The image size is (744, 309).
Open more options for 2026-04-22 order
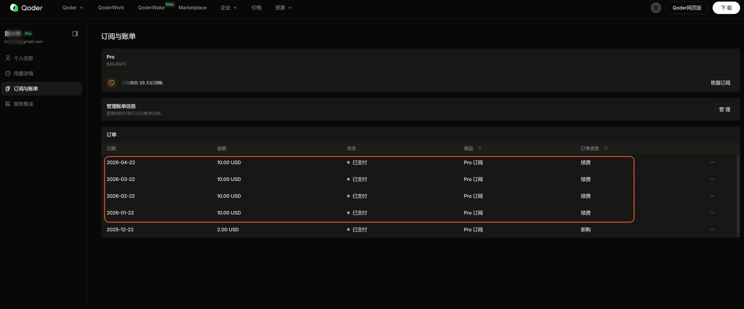coord(712,162)
